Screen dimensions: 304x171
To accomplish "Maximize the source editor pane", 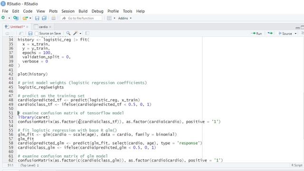I will [x=302, y=28].
